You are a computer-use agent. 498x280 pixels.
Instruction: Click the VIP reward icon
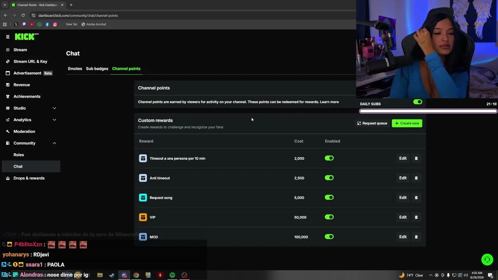[143, 217]
